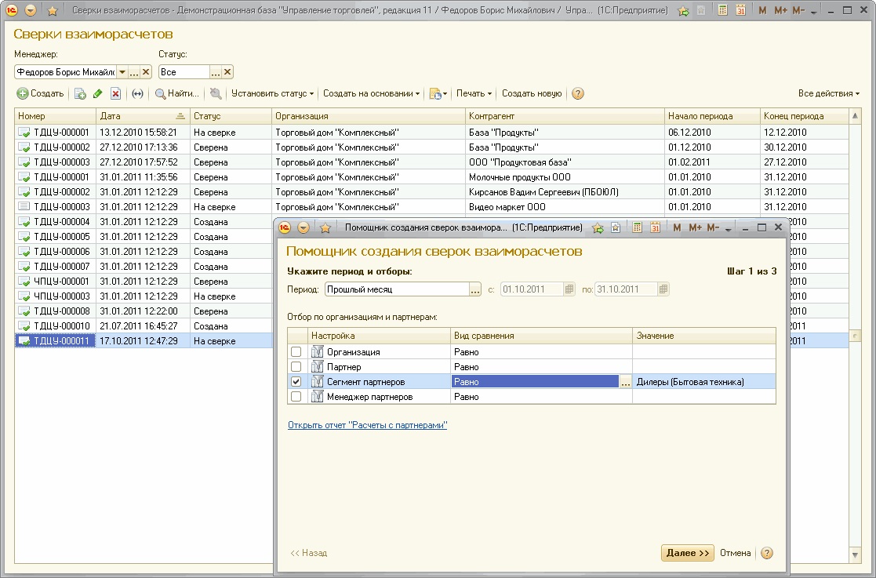876x578 pixels.
Task: Click the favorites star in Помощник dialog title bar
Action: 325,227
